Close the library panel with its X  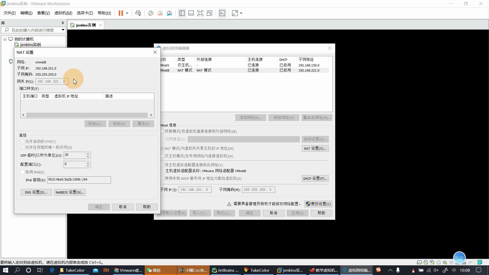63,23
